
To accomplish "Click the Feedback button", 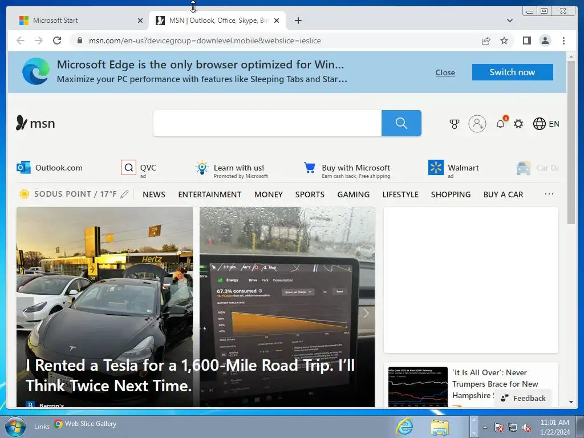I will pyautogui.click(x=524, y=398).
